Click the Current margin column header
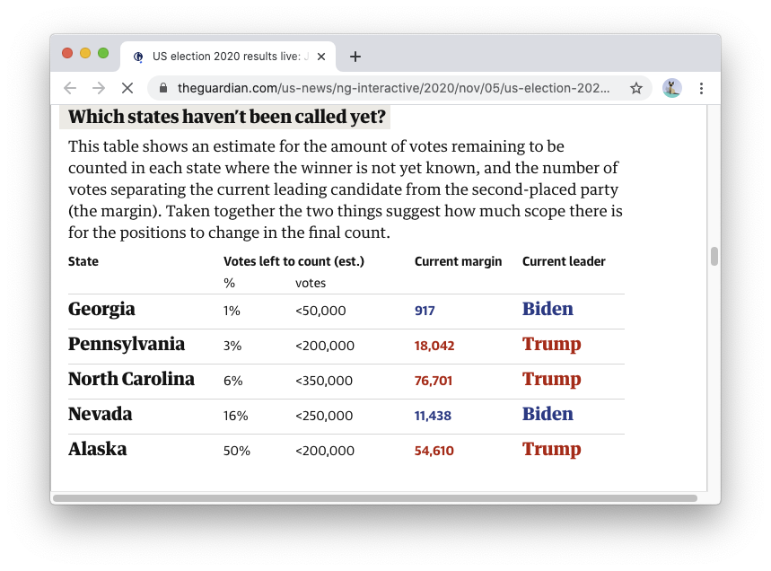The image size is (771, 571). pos(458,261)
